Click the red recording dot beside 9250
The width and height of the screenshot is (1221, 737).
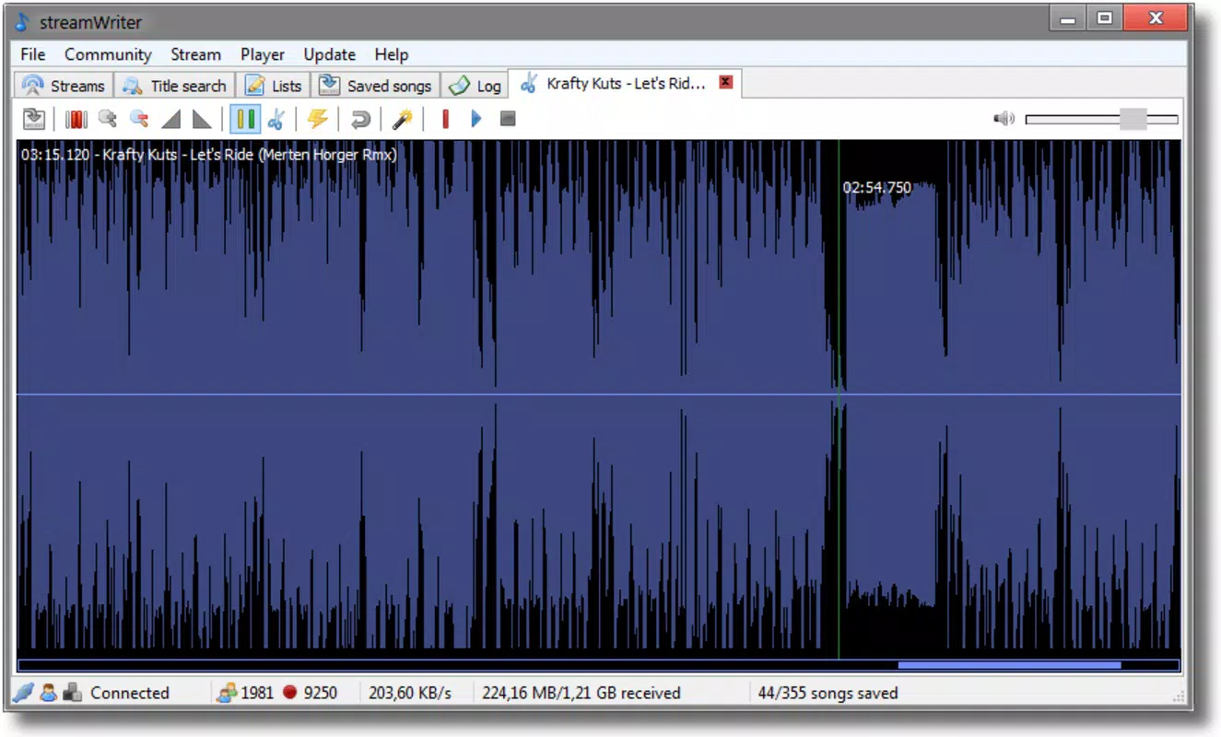(x=290, y=693)
